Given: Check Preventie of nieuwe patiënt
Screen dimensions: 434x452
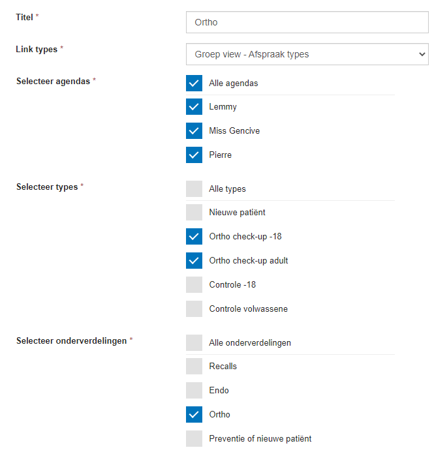Looking at the screenshot, I should [x=194, y=439].
